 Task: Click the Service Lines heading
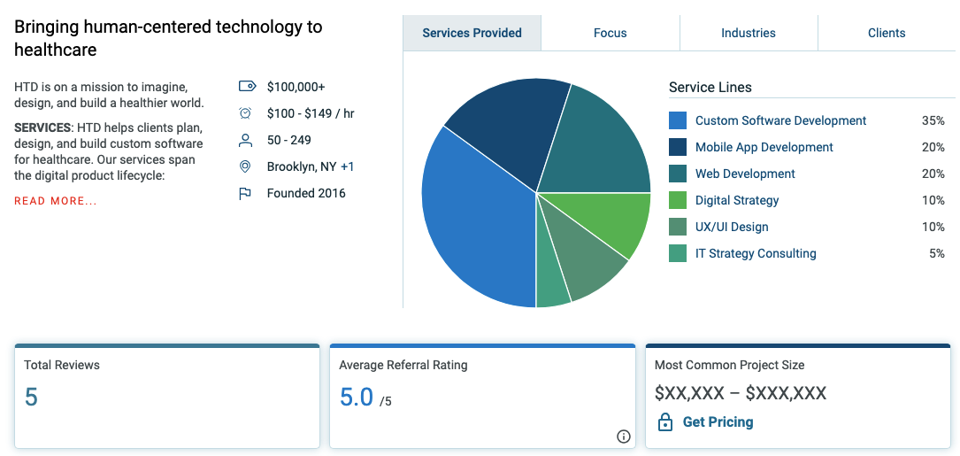click(710, 87)
